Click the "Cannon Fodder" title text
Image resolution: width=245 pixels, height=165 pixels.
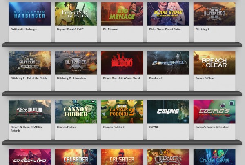click(67, 127)
